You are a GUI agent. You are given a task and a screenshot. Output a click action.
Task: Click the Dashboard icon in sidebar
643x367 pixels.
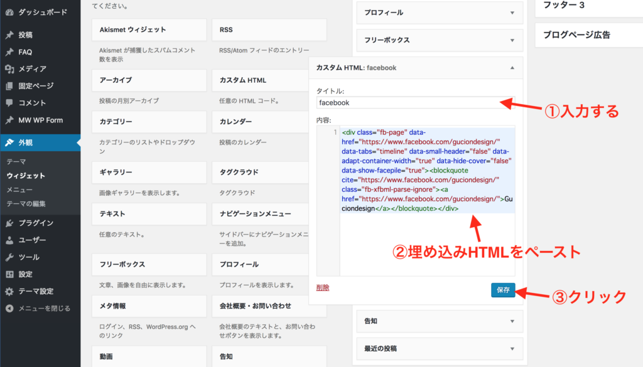coord(9,12)
